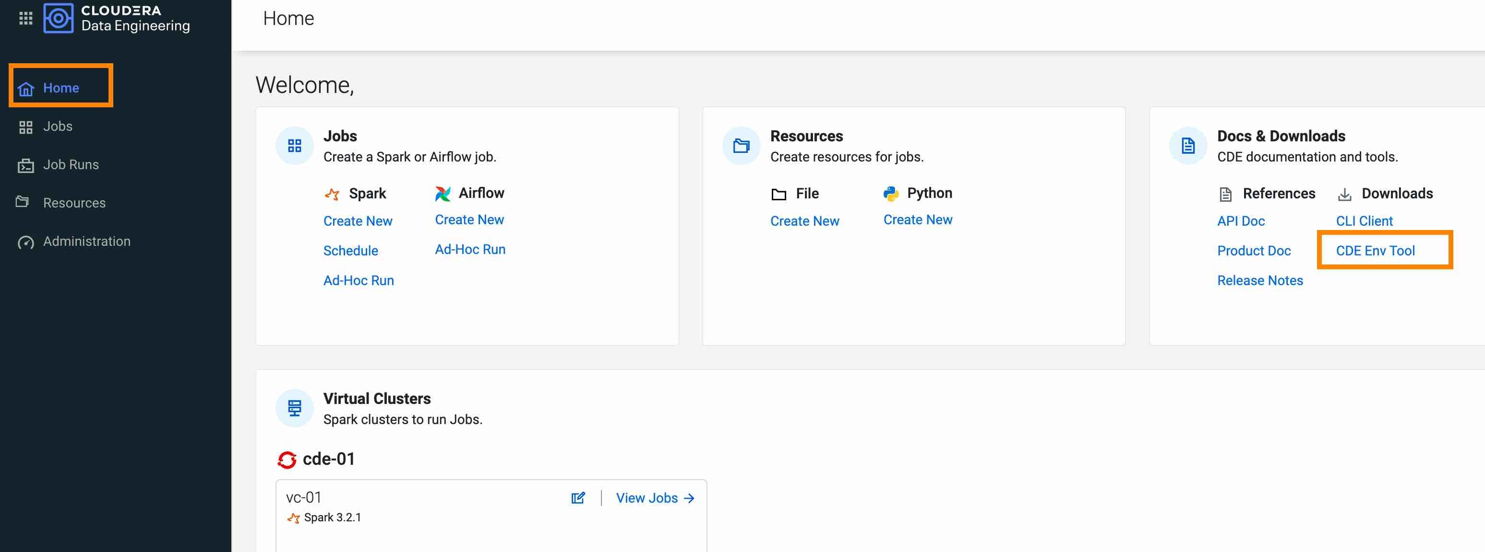
Task: Click the Docs & Downloads document icon
Action: click(x=1188, y=146)
